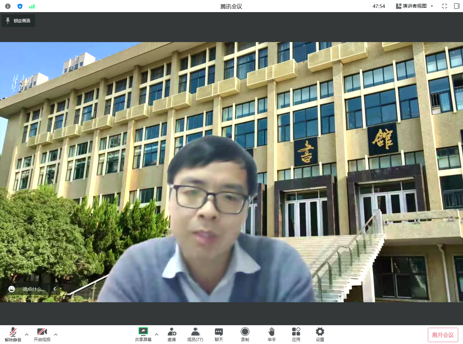Open the 演讲者视图 view dropdown
This screenshot has width=463, height=344.
(x=414, y=6)
